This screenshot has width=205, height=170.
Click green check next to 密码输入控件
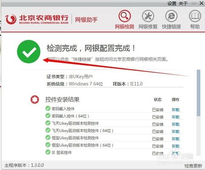tap(48, 108)
